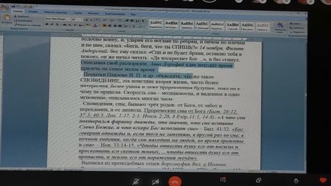The image size is (331, 186).
Task: Increase font size with the grow-font icon
Action: tap(86, 20)
